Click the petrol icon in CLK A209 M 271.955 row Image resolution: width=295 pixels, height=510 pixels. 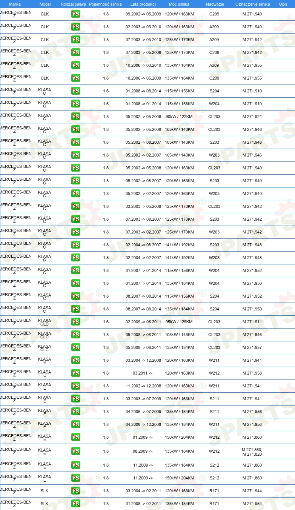(75, 65)
